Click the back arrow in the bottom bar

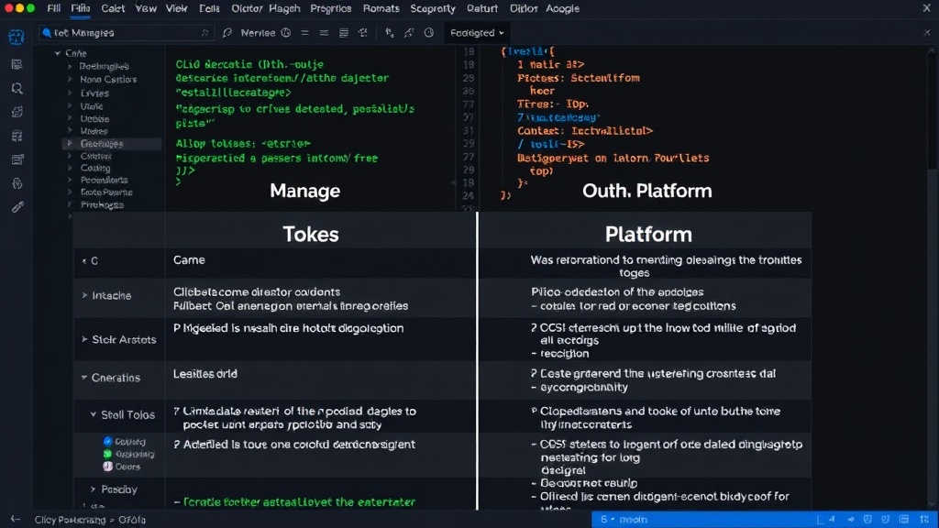(16, 519)
